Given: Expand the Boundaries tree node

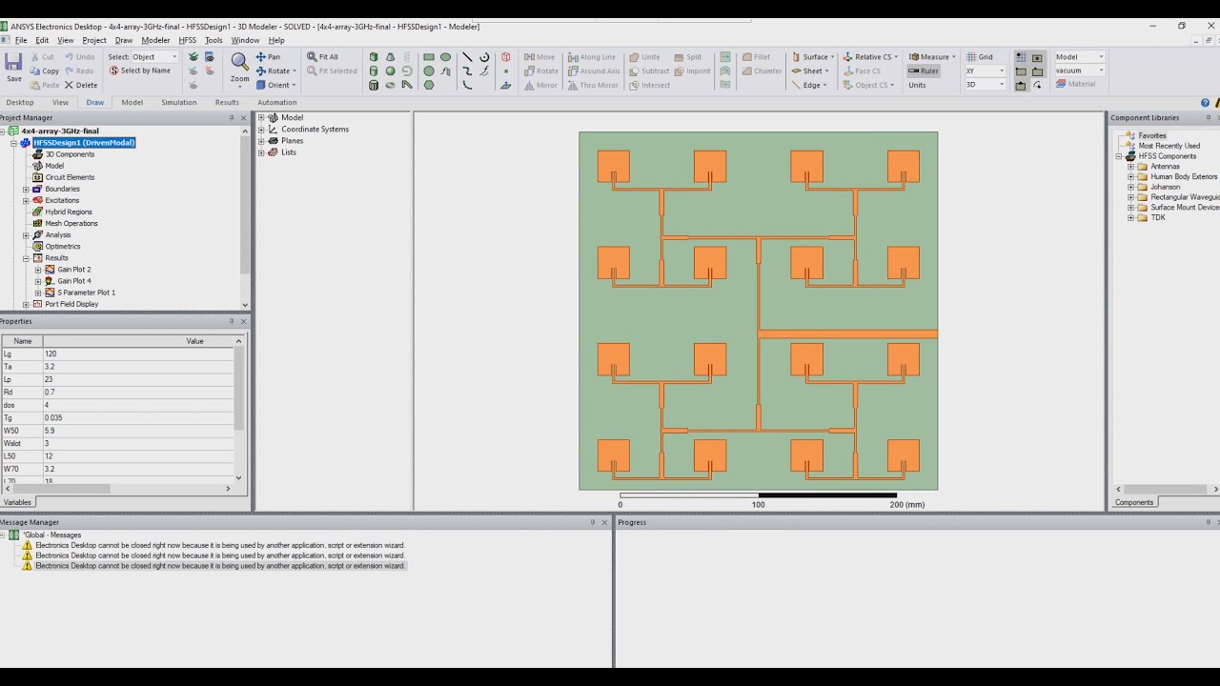Looking at the screenshot, I should 27,189.
